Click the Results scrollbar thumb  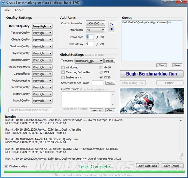tap(181, 154)
